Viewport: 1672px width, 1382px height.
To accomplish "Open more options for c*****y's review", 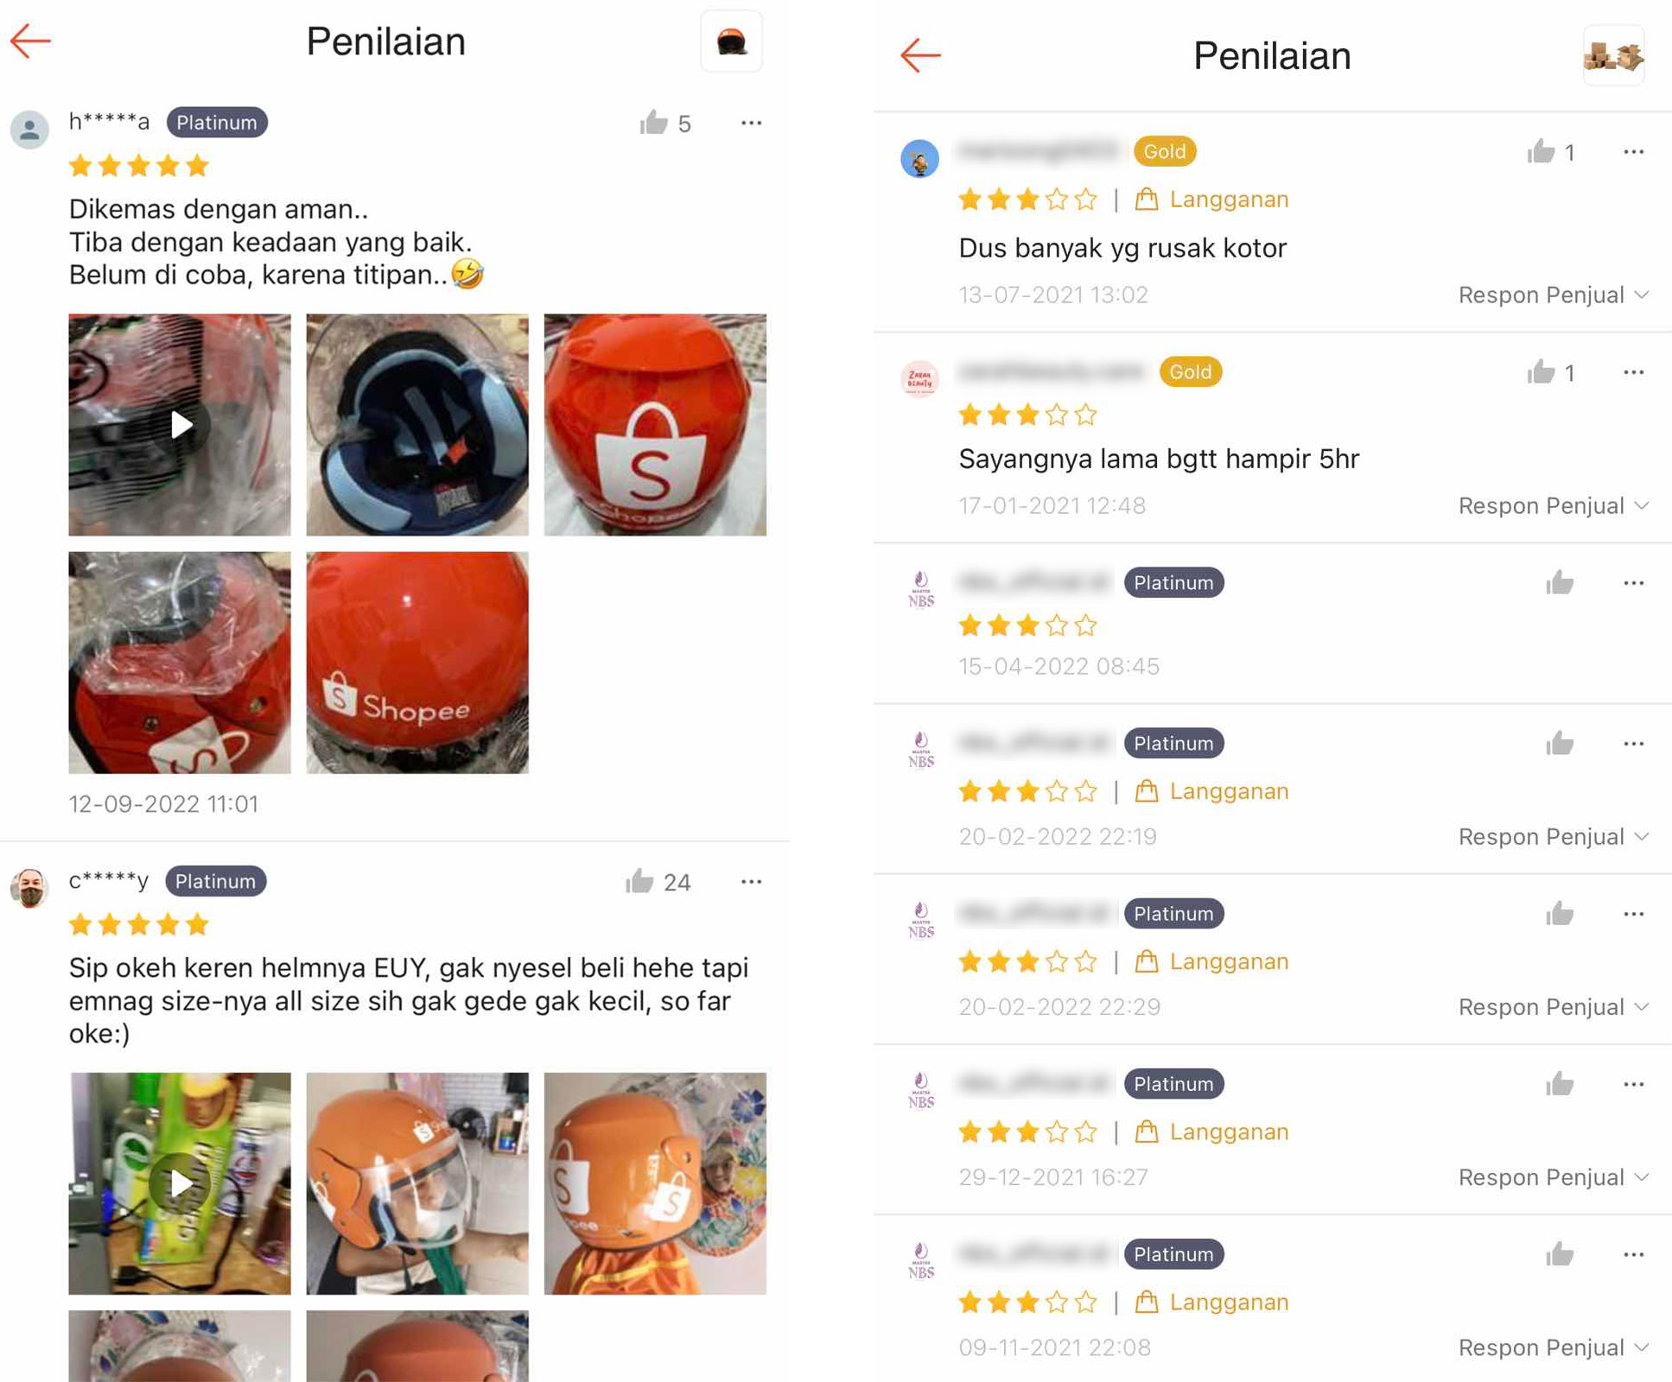I will tap(752, 881).
